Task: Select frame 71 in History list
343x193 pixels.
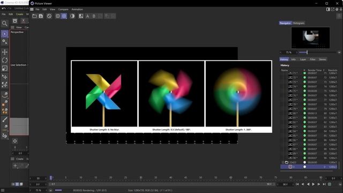Action: pos(309,73)
